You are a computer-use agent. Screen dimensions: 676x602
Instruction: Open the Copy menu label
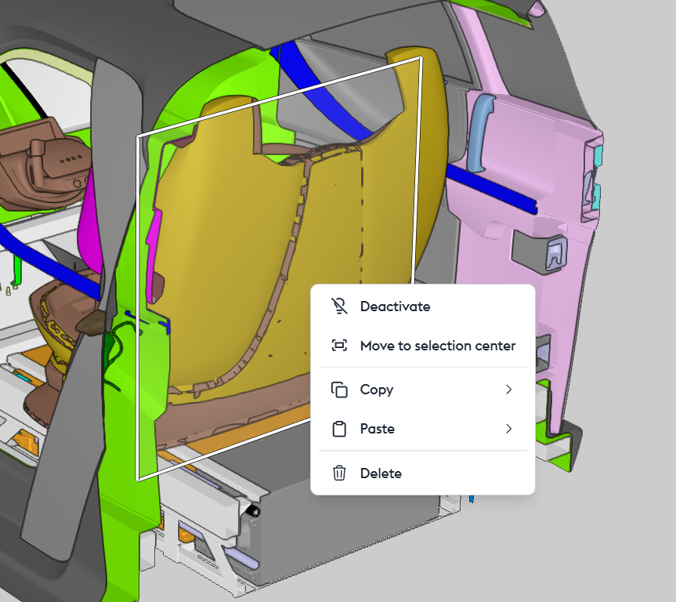377,390
